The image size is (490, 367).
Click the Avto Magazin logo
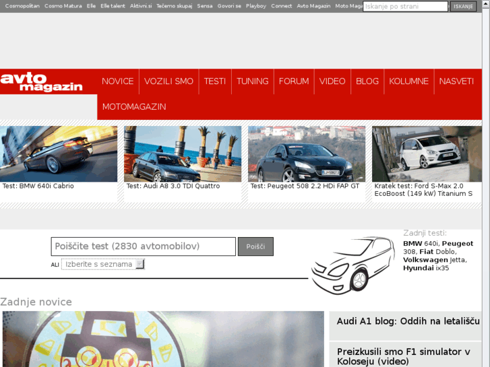(x=41, y=82)
